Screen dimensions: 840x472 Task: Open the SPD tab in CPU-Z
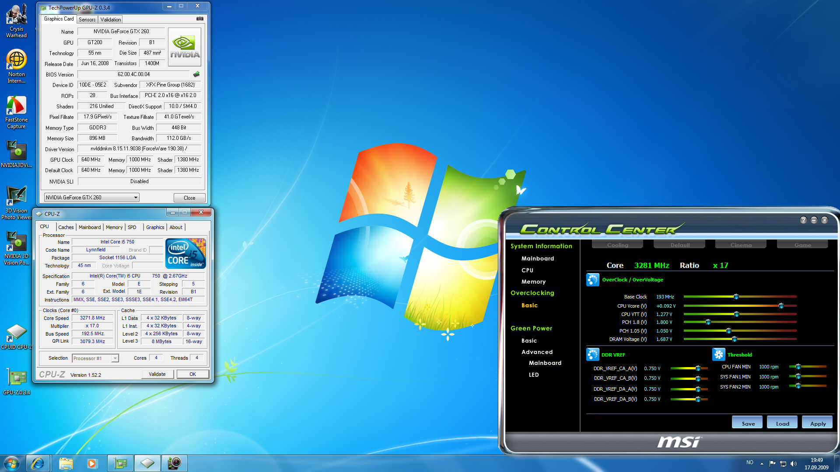click(132, 227)
